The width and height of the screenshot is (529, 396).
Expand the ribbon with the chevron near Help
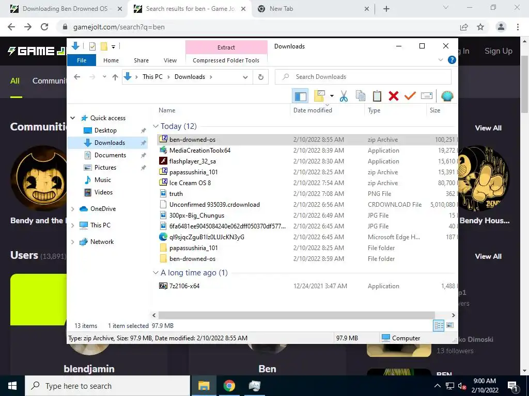click(441, 60)
